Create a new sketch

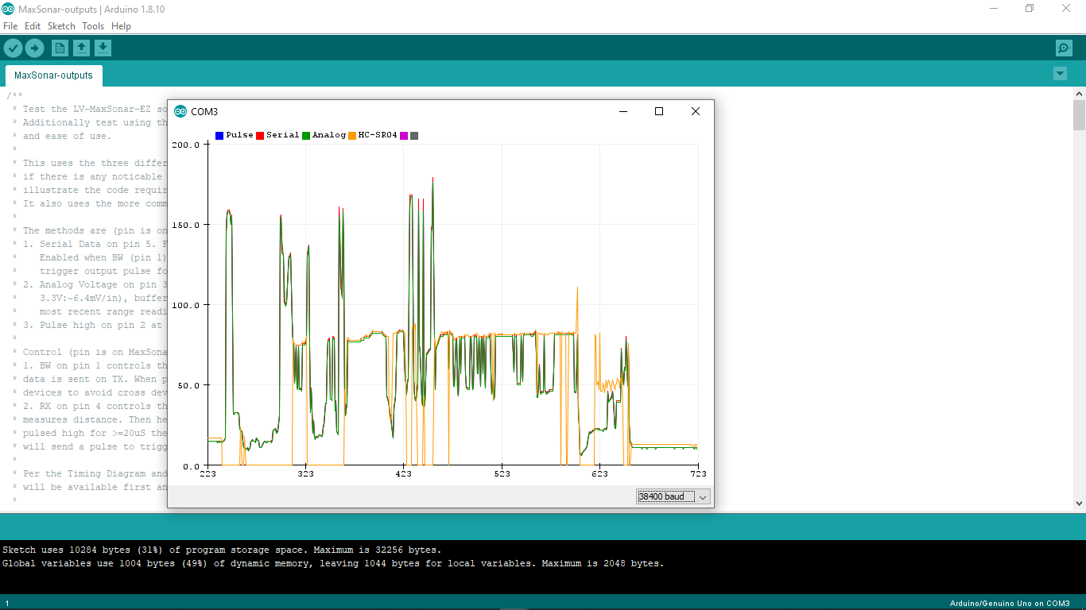coord(60,47)
